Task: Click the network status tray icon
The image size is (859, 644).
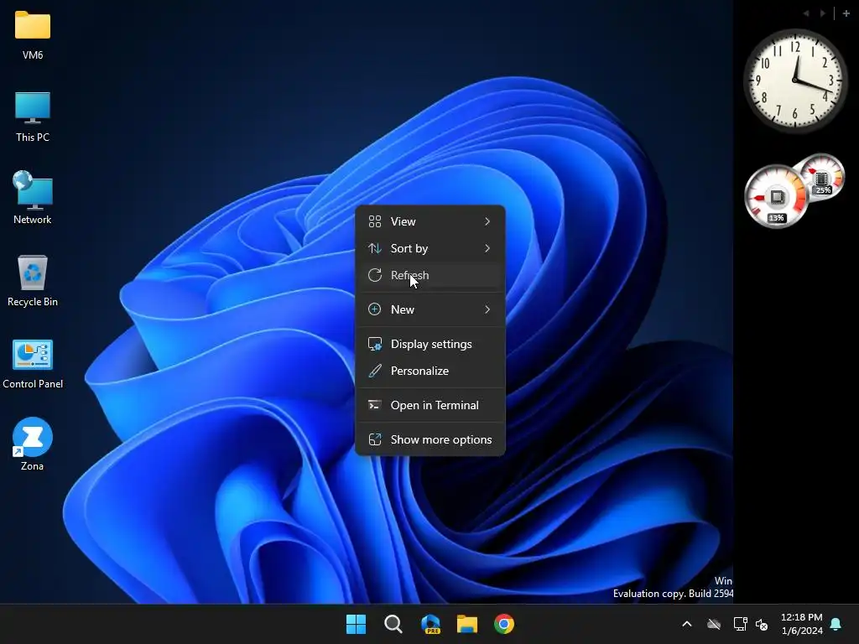Action: (x=740, y=624)
